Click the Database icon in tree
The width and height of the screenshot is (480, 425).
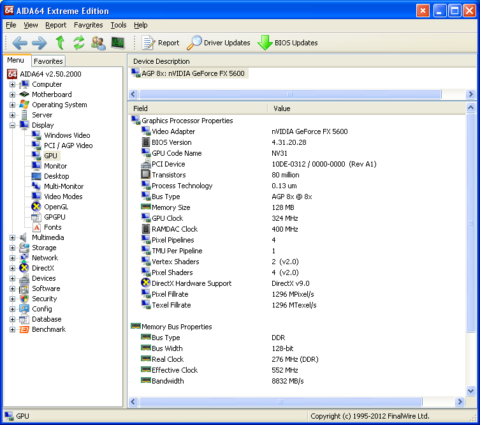point(24,319)
